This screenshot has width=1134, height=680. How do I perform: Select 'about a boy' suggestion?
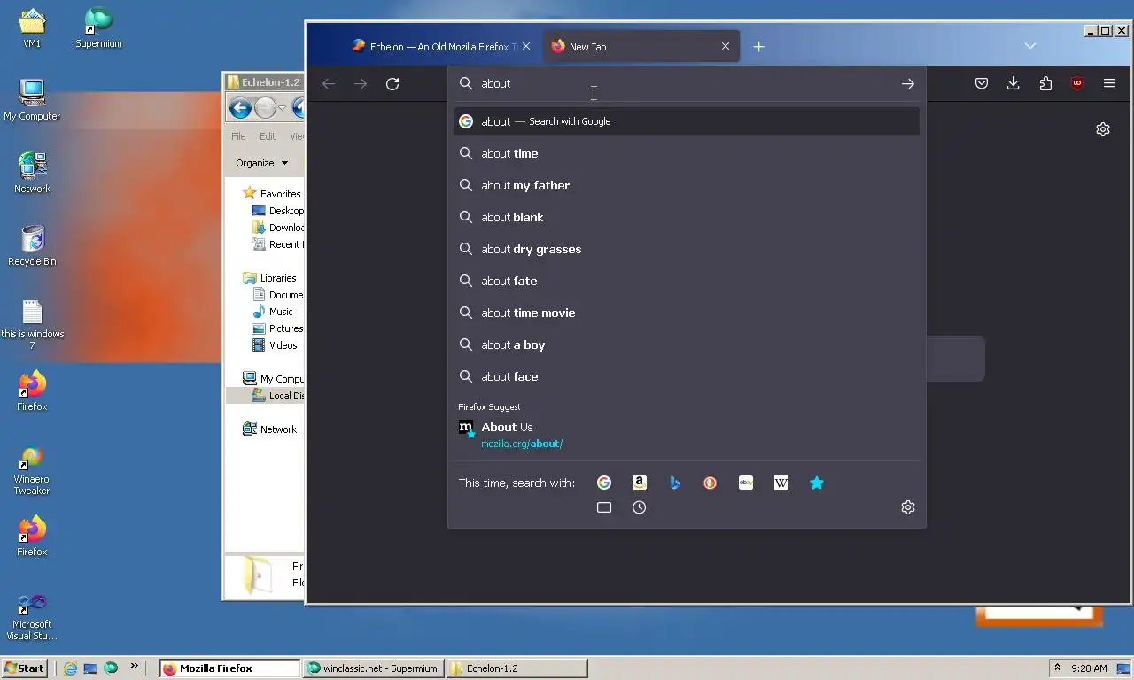click(x=687, y=344)
